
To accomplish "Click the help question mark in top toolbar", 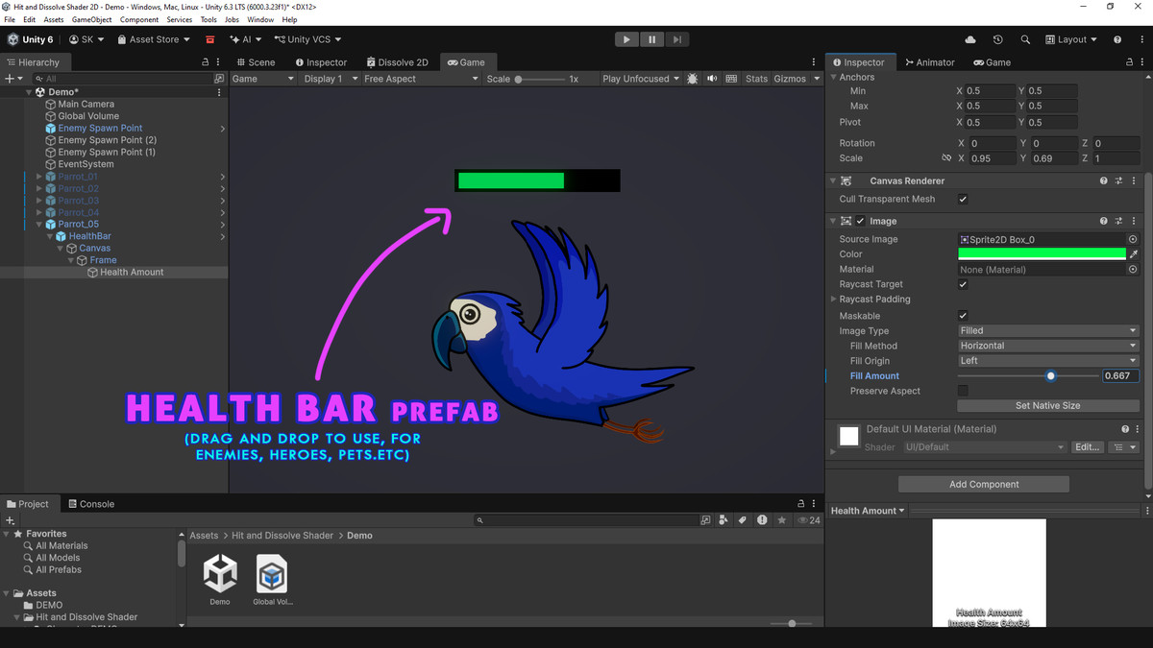I will coord(1117,39).
